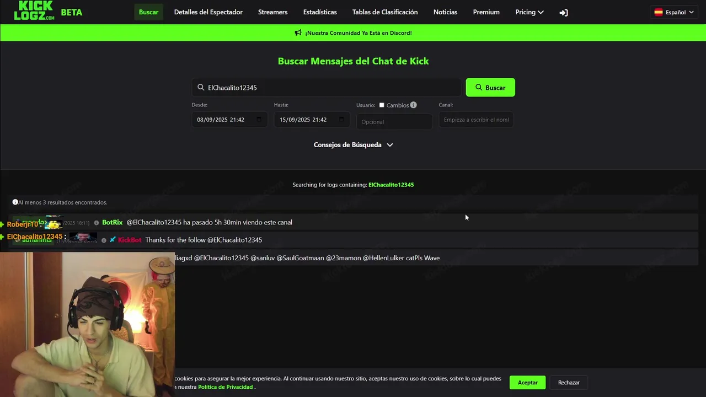Click the login arrow icon in navbar
Image resolution: width=706 pixels, height=397 pixels.
point(563,13)
